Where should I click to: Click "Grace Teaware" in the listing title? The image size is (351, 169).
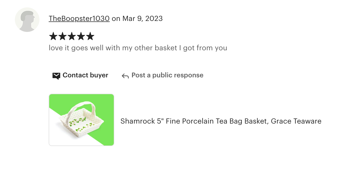(x=296, y=121)
